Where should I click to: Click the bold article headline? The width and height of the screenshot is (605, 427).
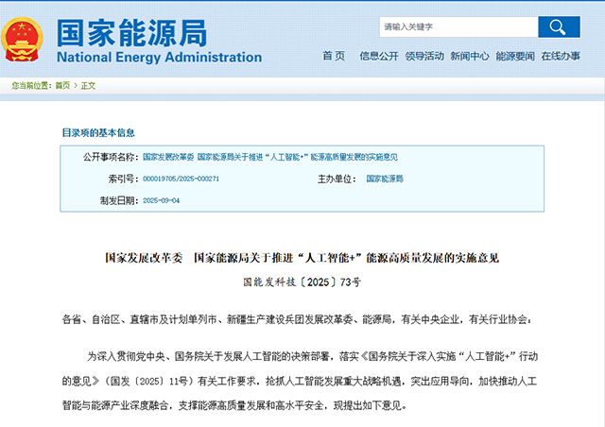tap(302, 258)
